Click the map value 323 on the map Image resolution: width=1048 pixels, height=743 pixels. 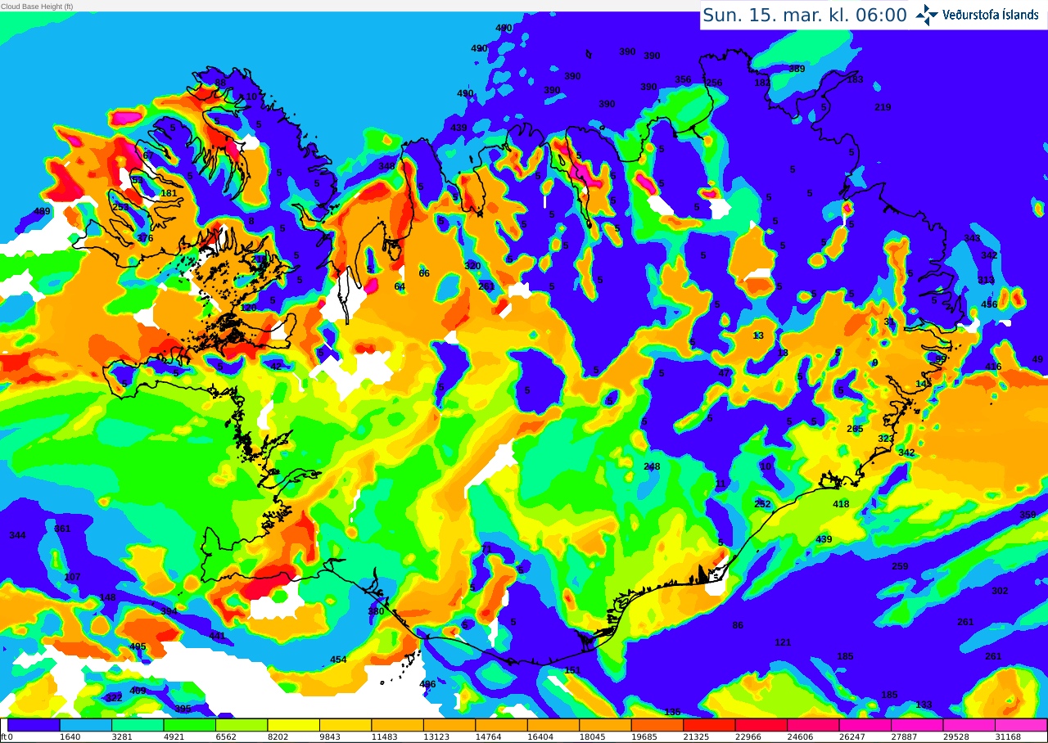[886, 439]
